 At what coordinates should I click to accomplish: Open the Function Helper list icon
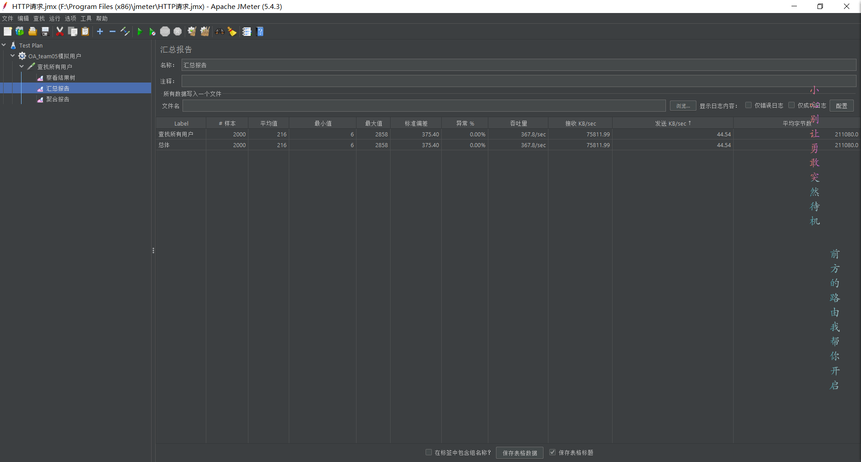(x=247, y=31)
